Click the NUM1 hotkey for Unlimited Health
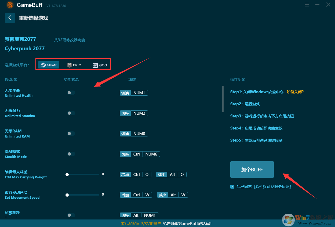 [139, 93]
